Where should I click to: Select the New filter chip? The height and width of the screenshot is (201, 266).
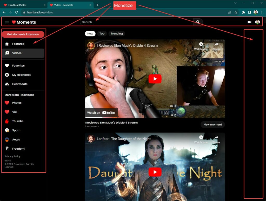point(90,33)
